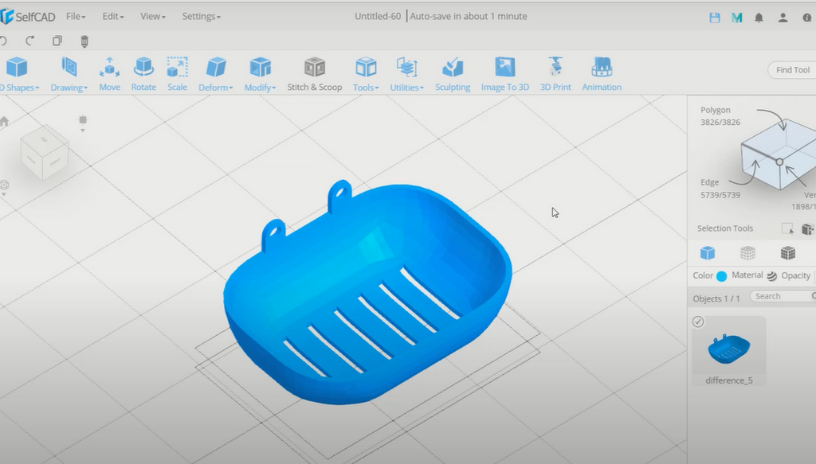Select the Move tool
This screenshot has height=464, width=816.
(109, 76)
